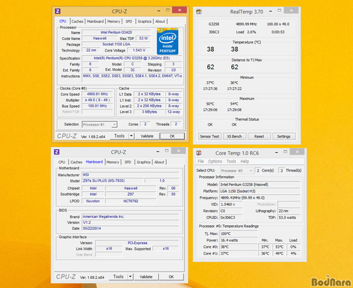Expand Tools dropdown arrow in bottom CPU-Z window
The image size is (353, 288).
tap(130, 277)
